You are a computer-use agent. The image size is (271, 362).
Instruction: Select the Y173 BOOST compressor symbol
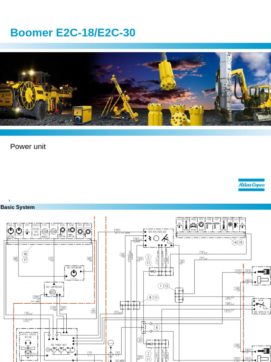(45, 231)
